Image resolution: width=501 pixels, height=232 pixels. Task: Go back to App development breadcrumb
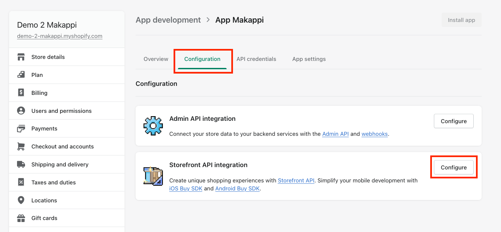(x=168, y=20)
